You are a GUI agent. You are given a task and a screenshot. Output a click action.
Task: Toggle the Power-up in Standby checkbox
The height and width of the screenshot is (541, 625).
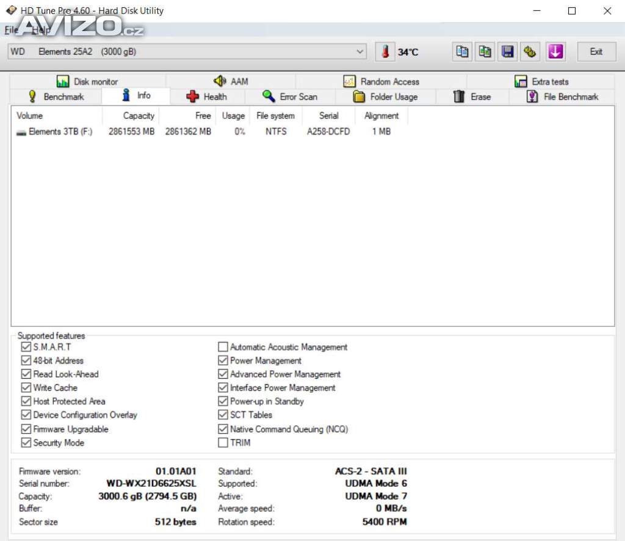coord(223,401)
